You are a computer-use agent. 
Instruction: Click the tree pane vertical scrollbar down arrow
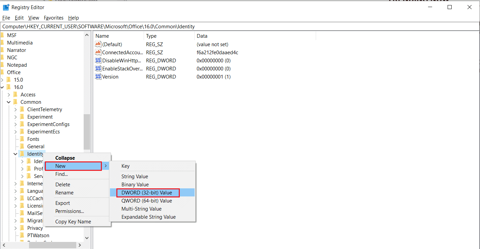pyautogui.click(x=87, y=238)
